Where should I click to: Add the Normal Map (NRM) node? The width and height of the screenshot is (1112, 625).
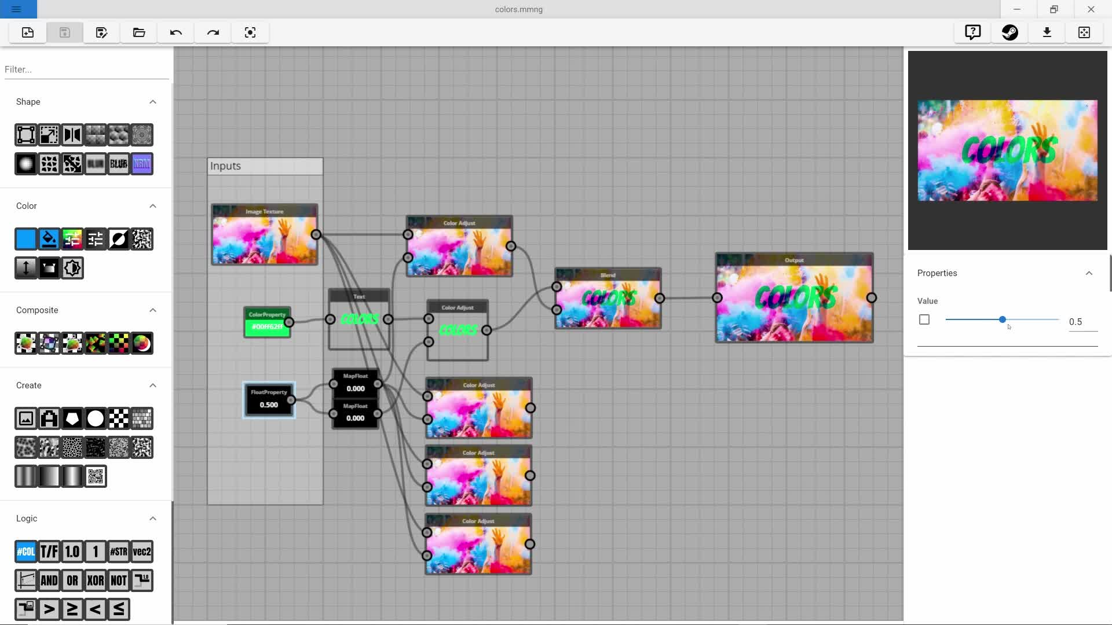142,164
